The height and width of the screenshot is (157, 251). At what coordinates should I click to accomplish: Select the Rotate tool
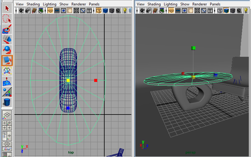[x=7, y=50]
